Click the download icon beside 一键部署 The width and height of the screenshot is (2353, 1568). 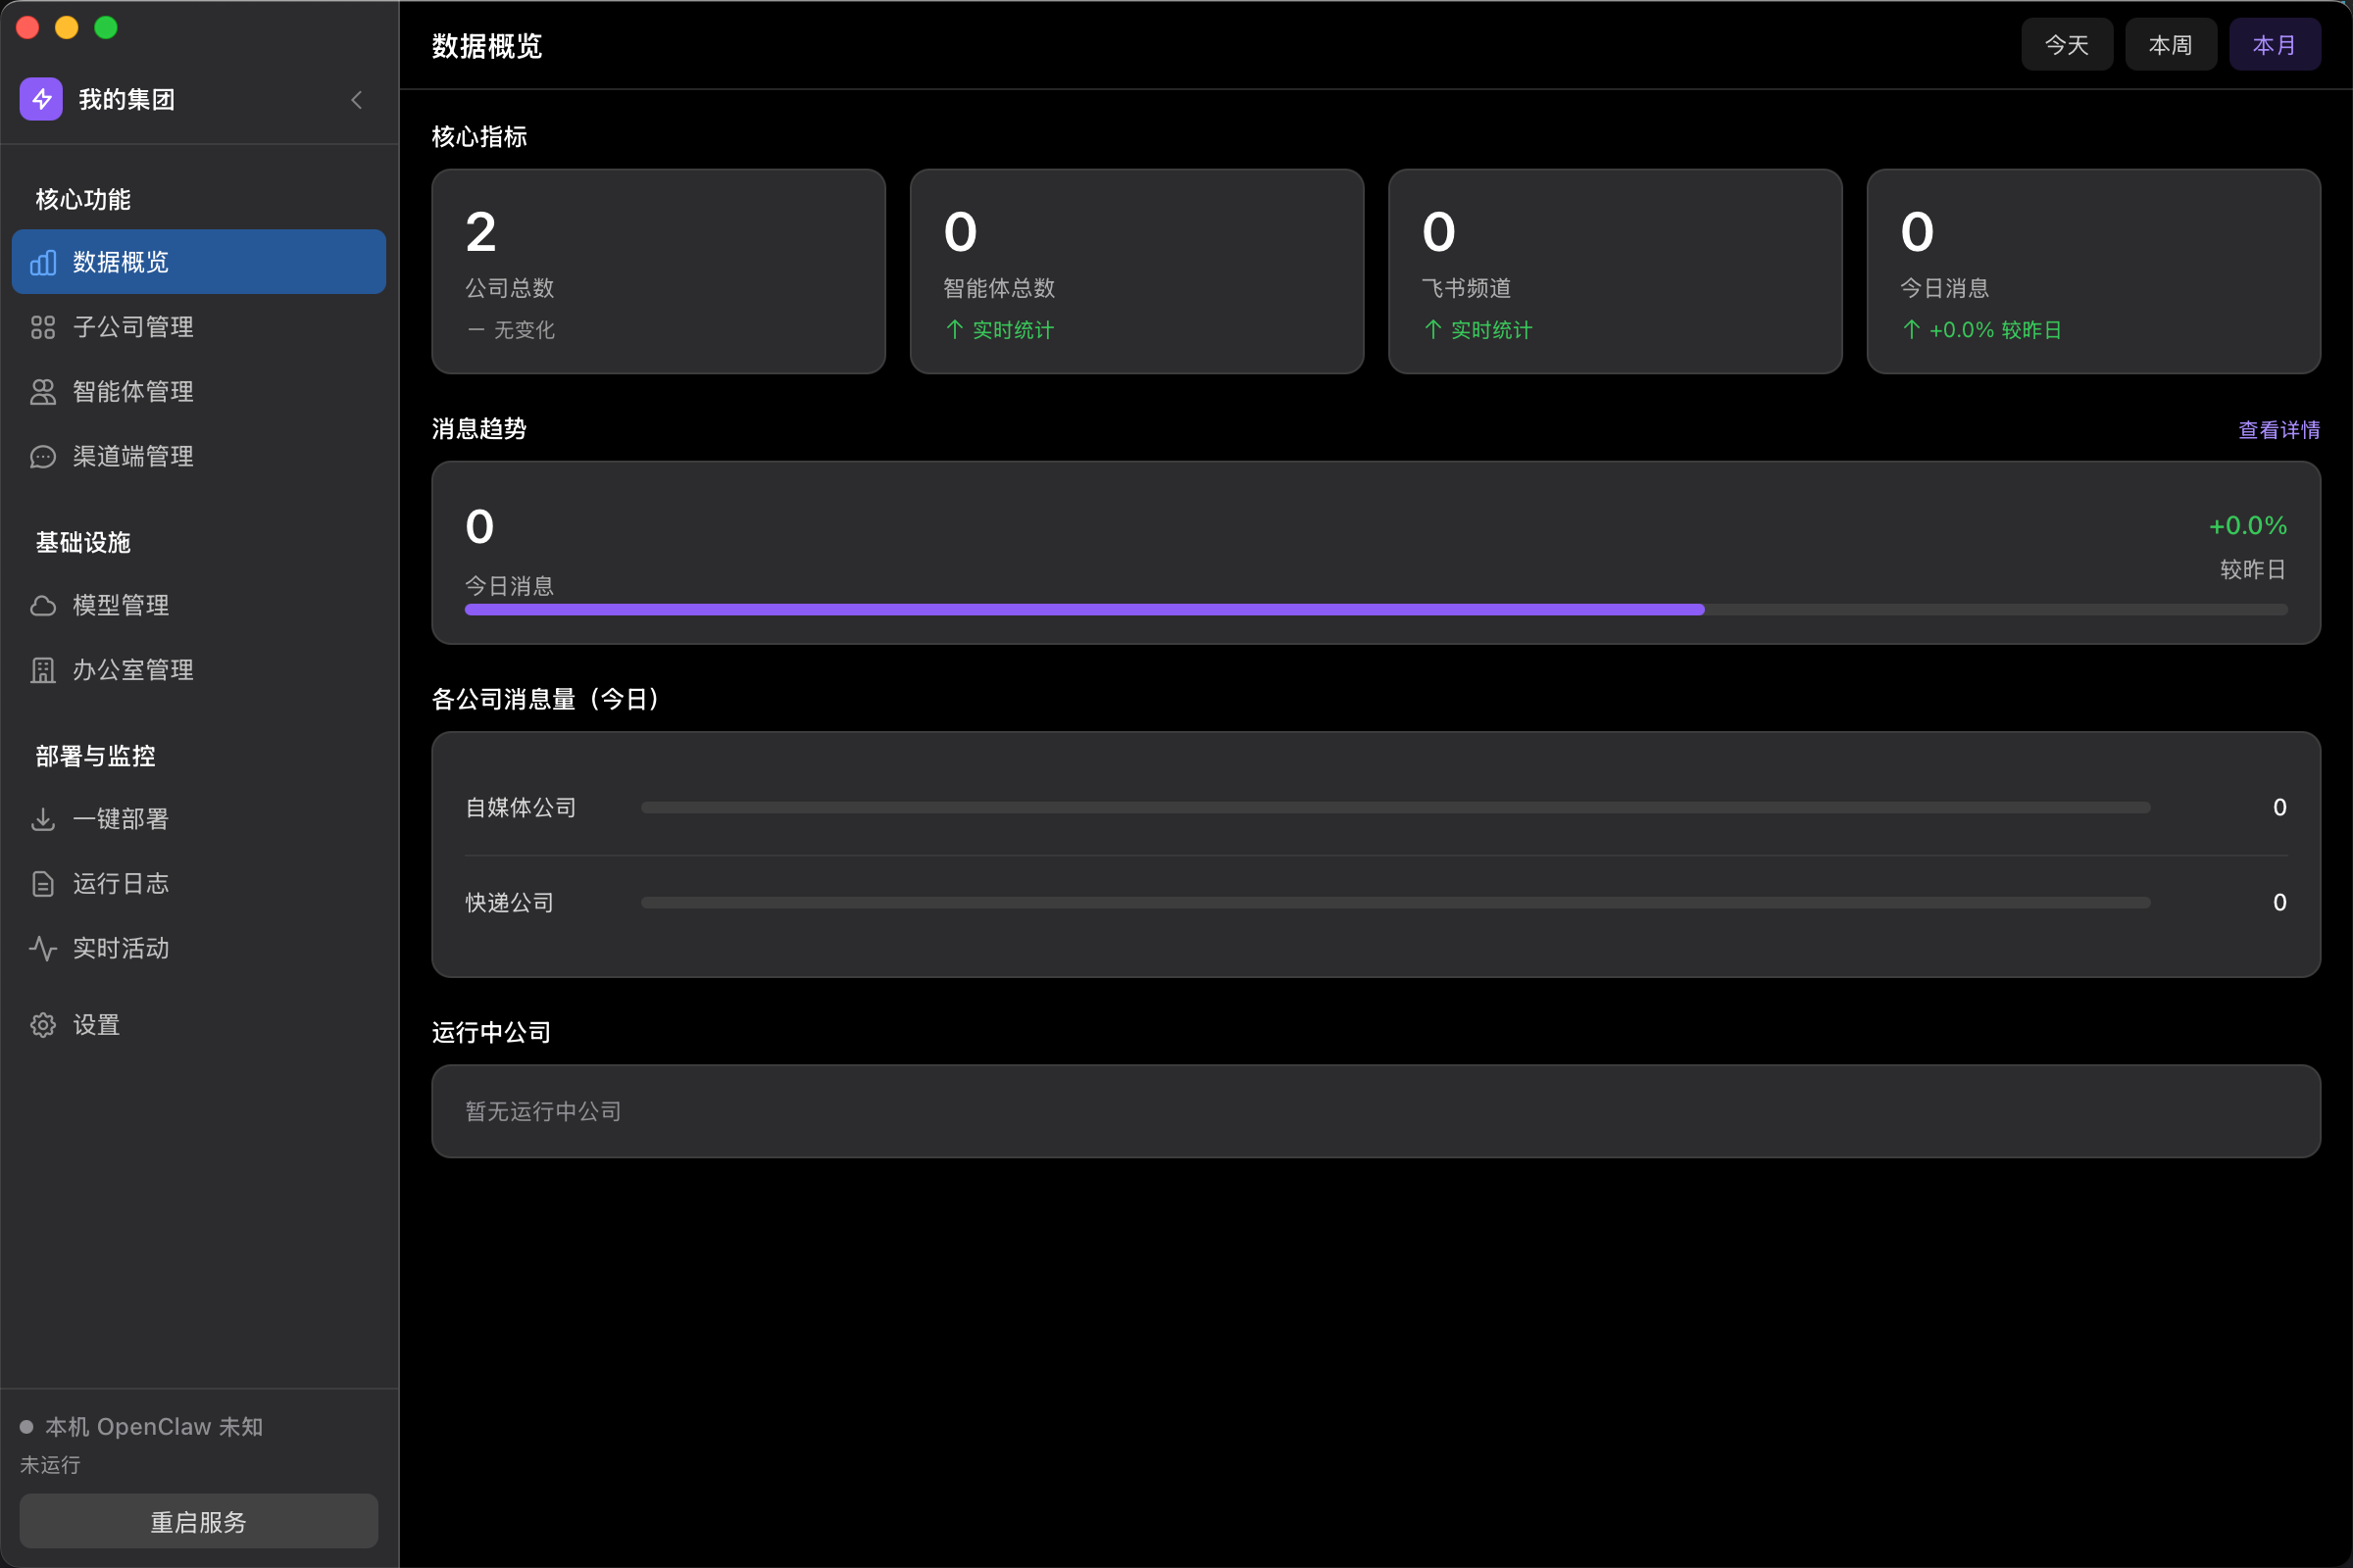click(x=43, y=819)
